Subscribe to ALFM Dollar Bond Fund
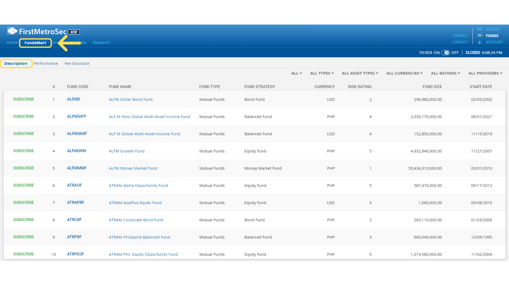 (x=24, y=99)
